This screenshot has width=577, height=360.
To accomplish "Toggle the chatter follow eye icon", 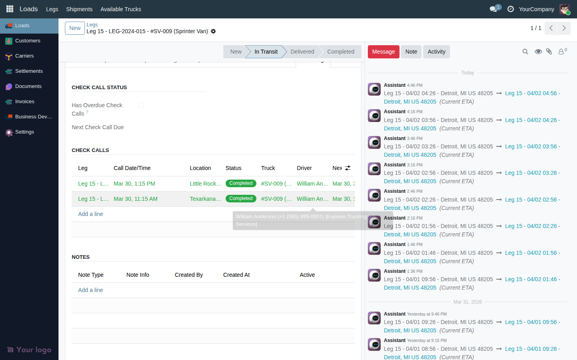I will click(x=538, y=52).
